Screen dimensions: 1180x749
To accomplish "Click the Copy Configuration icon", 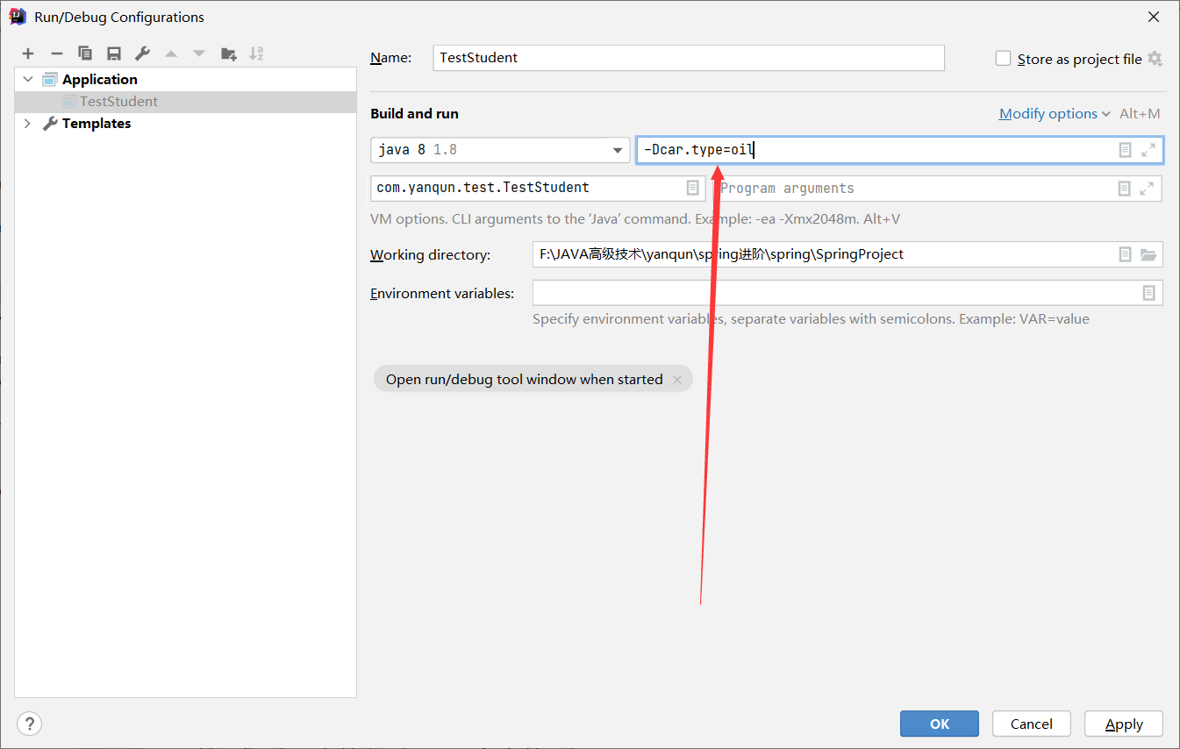I will [x=85, y=53].
